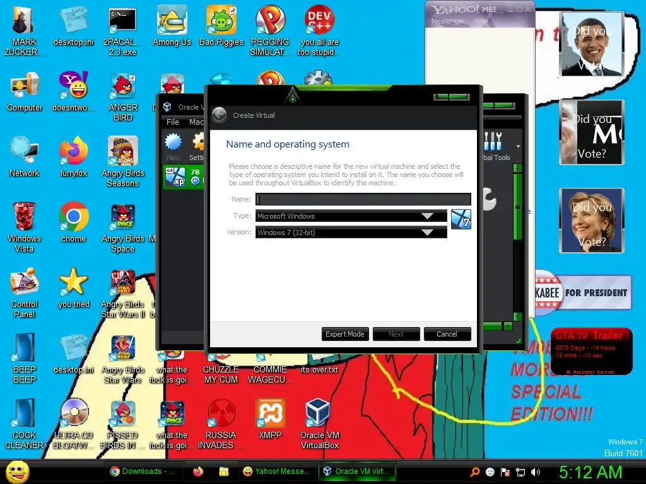Image resolution: width=646 pixels, height=484 pixels.
Task: Click the Obama 'Did you Vote?' gadget
Action: click(591, 44)
